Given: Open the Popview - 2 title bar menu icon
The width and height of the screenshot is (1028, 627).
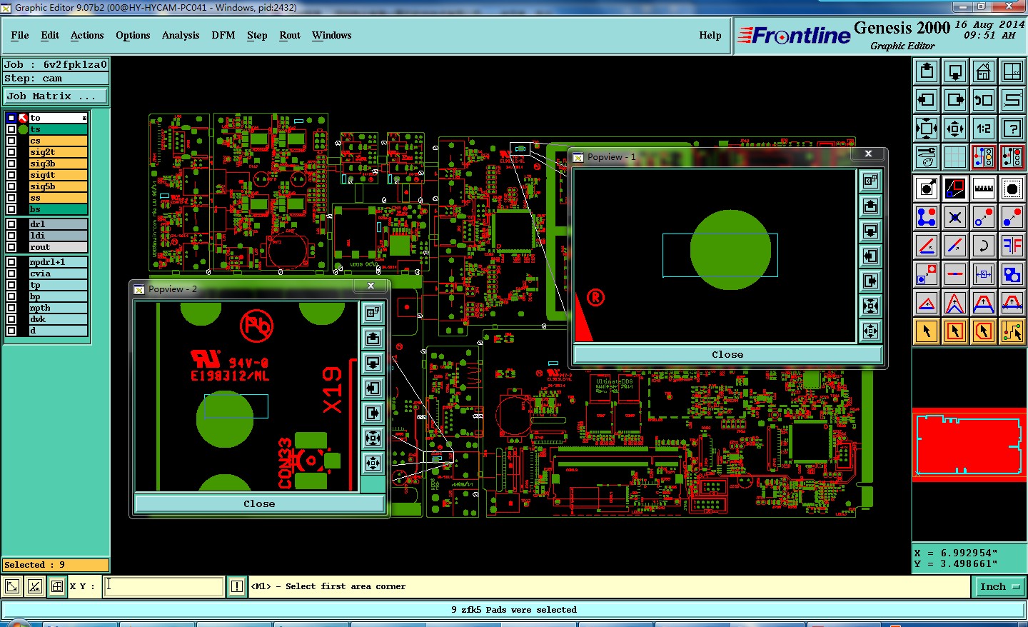Looking at the screenshot, I should 139,289.
